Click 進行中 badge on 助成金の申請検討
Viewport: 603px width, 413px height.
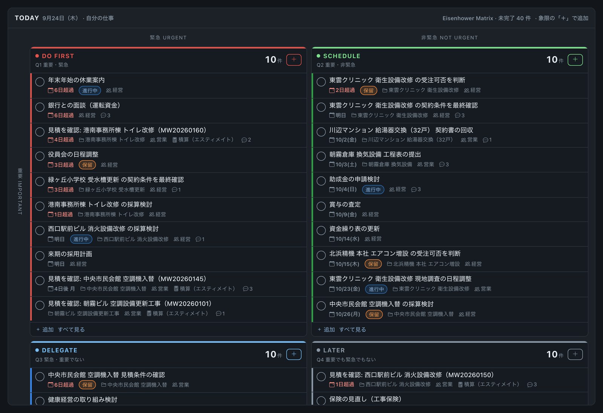pyautogui.click(x=373, y=190)
